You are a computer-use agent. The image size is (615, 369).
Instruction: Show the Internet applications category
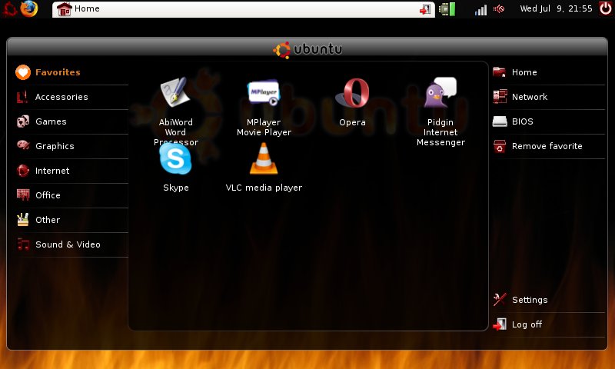[x=52, y=171]
